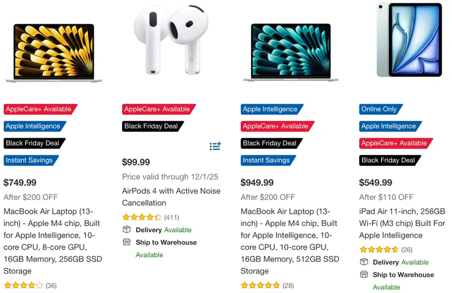The width and height of the screenshot is (452, 293).
Task: Open star ratings for AirPods 4
Action: pos(142,217)
